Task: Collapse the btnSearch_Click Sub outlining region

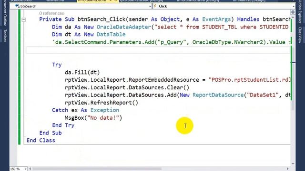Action: (x=23, y=19)
